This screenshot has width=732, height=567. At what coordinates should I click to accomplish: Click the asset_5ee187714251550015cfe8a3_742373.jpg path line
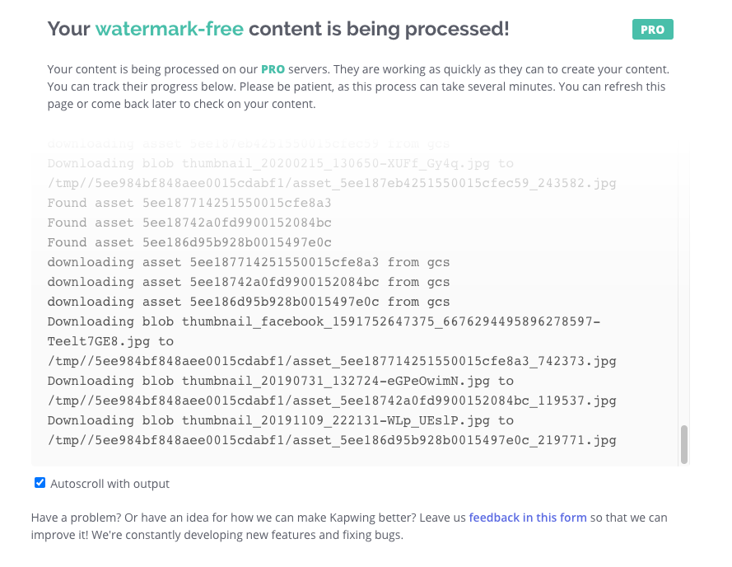332,361
